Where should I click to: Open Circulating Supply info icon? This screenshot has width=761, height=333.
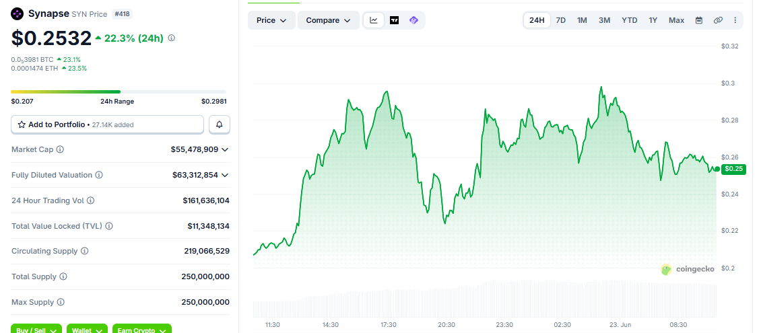[84, 251]
